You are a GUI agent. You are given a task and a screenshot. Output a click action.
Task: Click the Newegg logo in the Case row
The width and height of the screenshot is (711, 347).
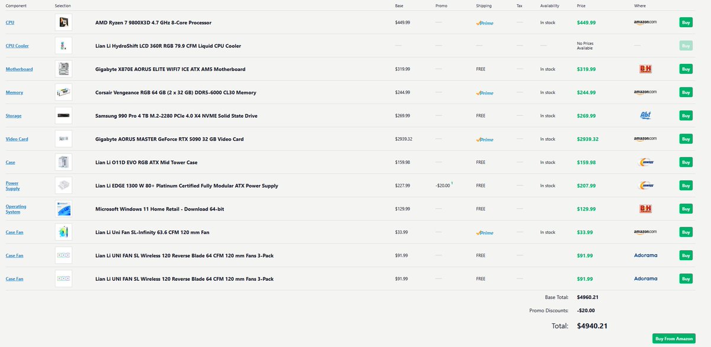[645, 162]
